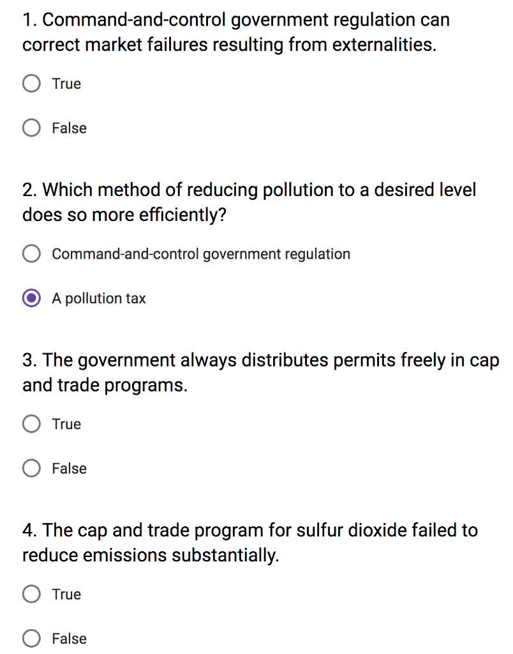The width and height of the screenshot is (513, 654).
Task: Click the False label under question 4
Action: coord(68,638)
